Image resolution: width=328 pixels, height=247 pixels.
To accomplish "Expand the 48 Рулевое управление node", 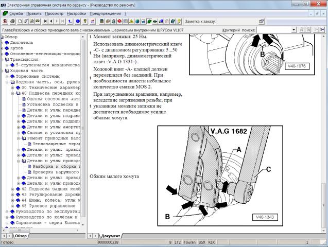I will [x=12, y=206].
